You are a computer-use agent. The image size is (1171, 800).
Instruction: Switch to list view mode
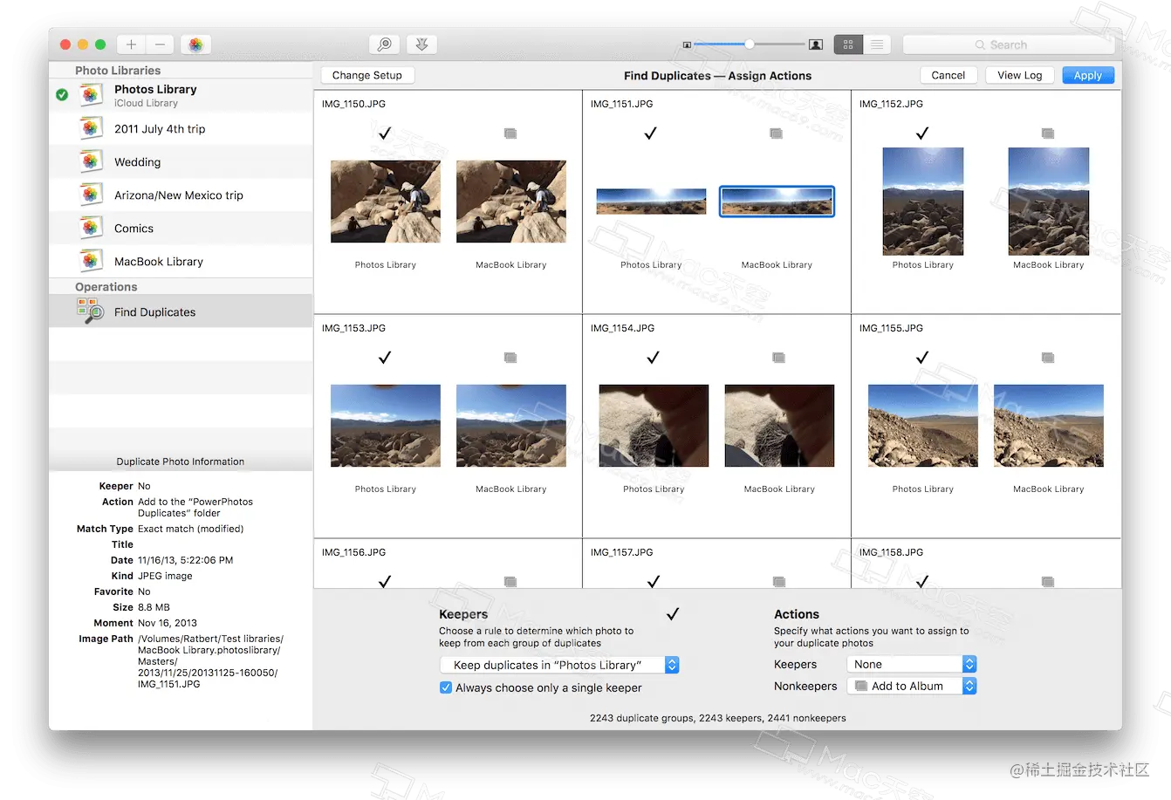(877, 44)
